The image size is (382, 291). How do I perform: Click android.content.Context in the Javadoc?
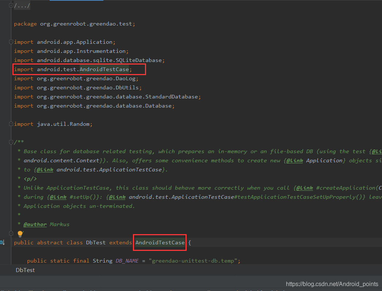coord(61,160)
